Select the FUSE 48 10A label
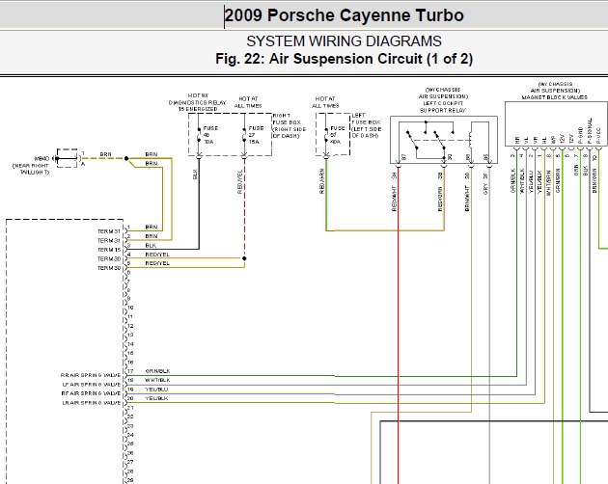608x484 pixels. pyautogui.click(x=210, y=135)
